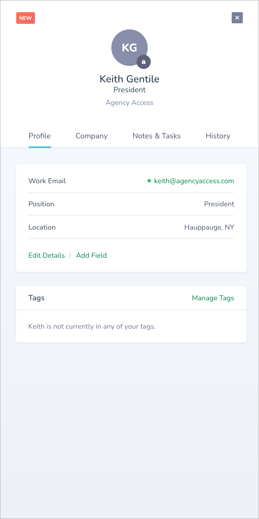This screenshot has width=259, height=519.
Task: Open the Agency Access company link
Action: [x=129, y=103]
